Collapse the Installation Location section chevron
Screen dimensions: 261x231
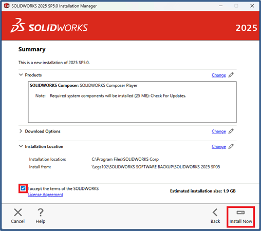pos(21,146)
